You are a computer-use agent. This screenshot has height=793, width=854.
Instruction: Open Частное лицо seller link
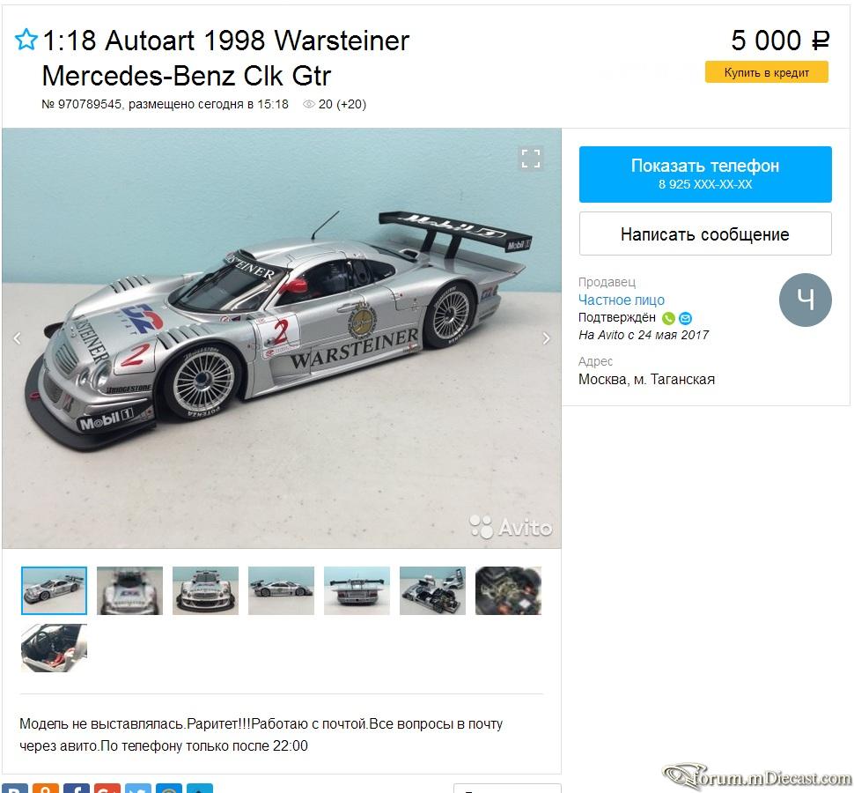(622, 300)
